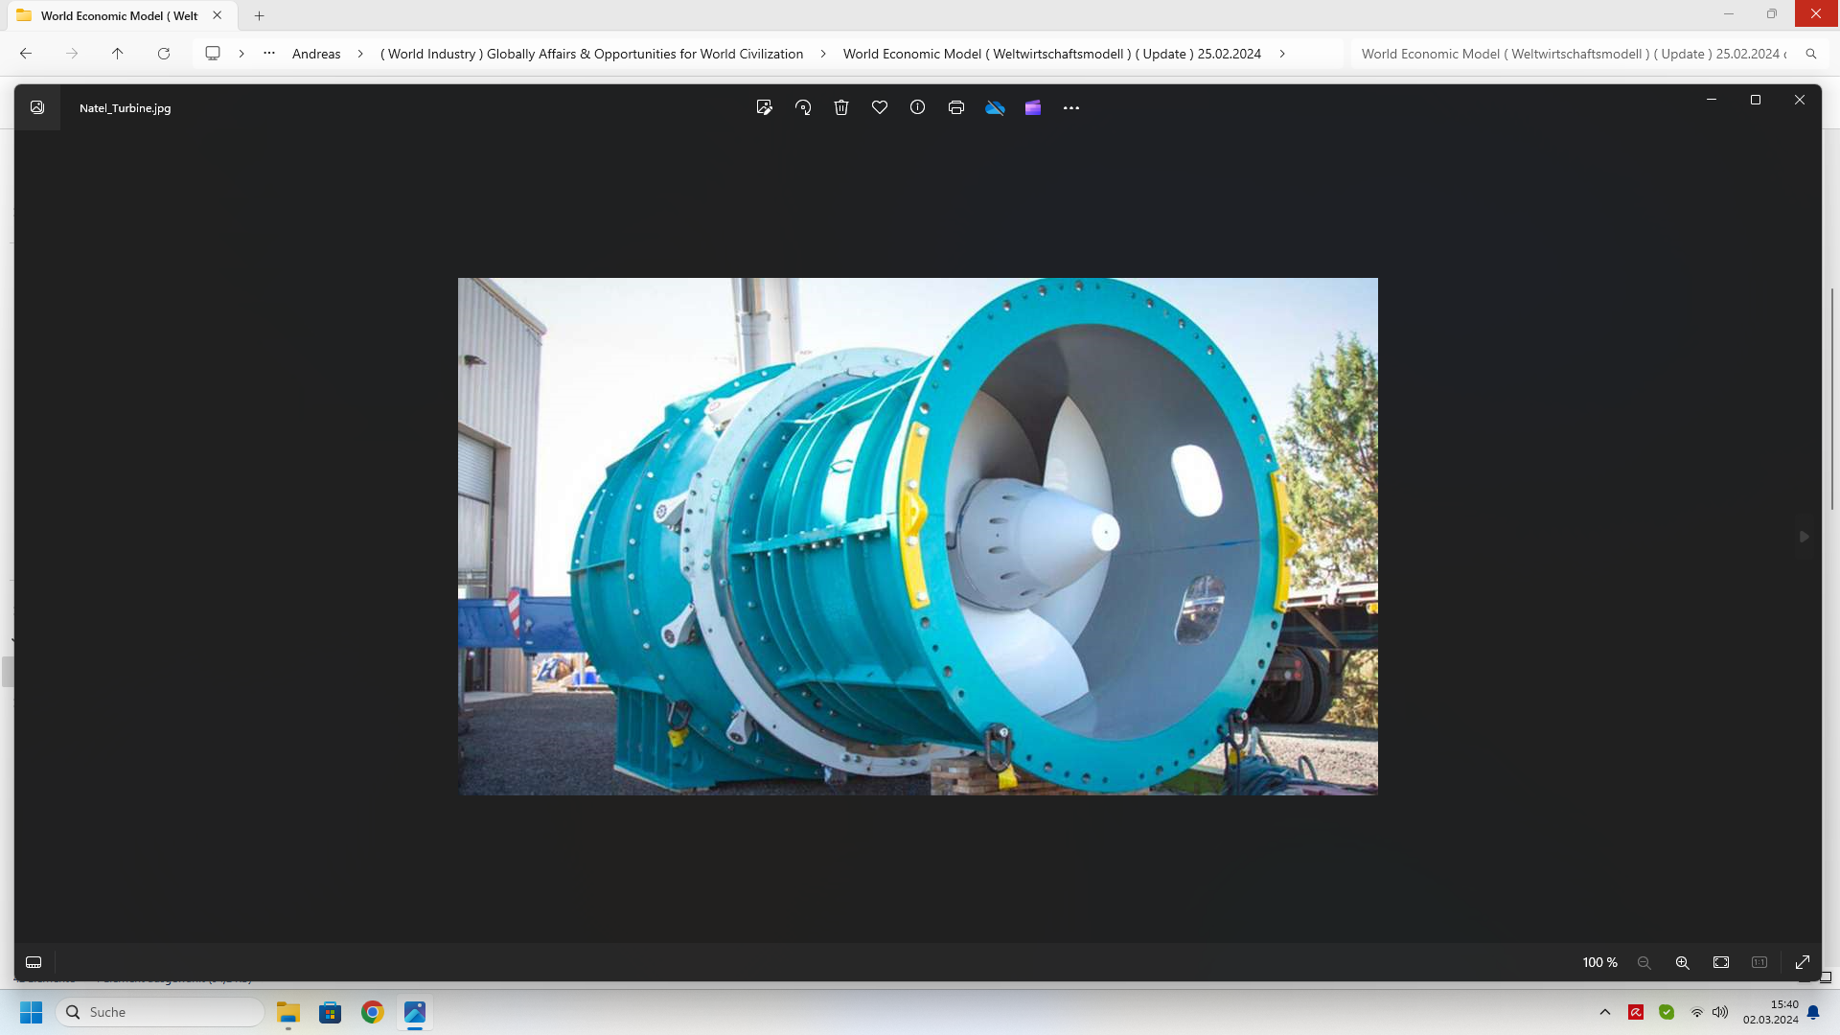Screen dimensions: 1840x1035
Task: Open Clipchamp video editor icon
Action: [1033, 107]
